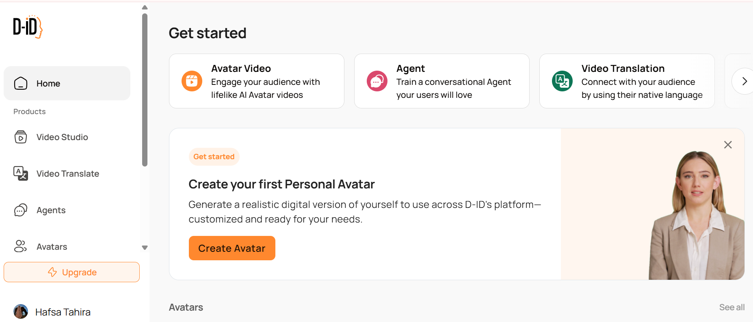This screenshot has width=753, height=322.
Task: Open the Avatar Video card
Action: click(257, 81)
